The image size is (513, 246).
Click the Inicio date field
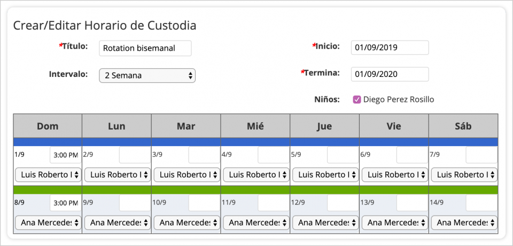click(390, 47)
